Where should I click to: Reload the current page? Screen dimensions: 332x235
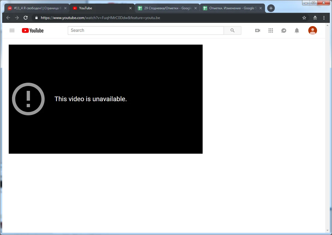point(26,18)
